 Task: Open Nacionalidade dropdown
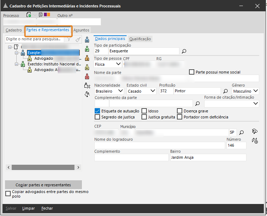pyautogui.click(x=109, y=91)
